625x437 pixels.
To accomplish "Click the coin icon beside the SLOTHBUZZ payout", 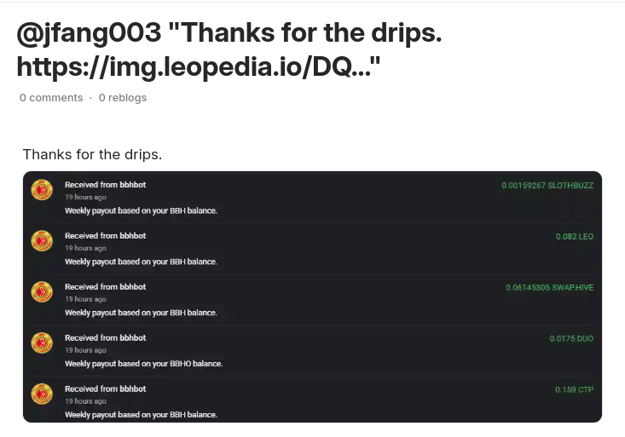I will tap(42, 190).
